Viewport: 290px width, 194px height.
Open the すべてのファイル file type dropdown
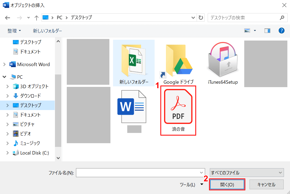point(247,173)
